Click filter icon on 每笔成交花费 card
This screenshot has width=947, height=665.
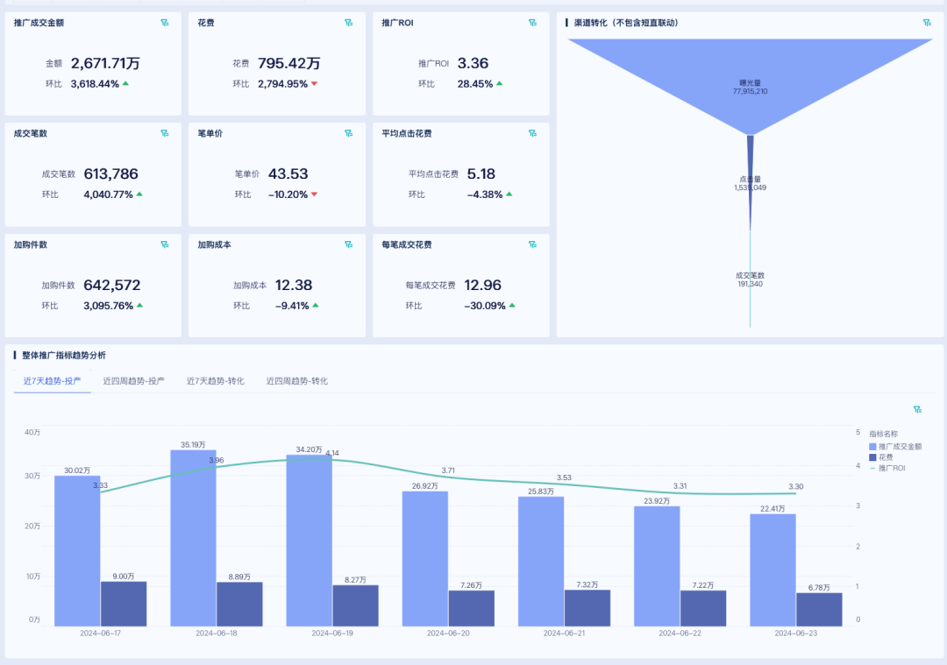pos(533,244)
